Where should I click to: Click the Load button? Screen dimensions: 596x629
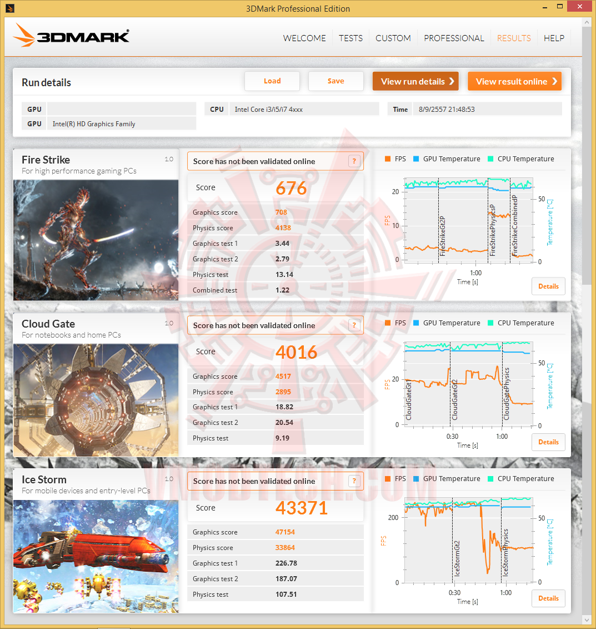(x=272, y=81)
